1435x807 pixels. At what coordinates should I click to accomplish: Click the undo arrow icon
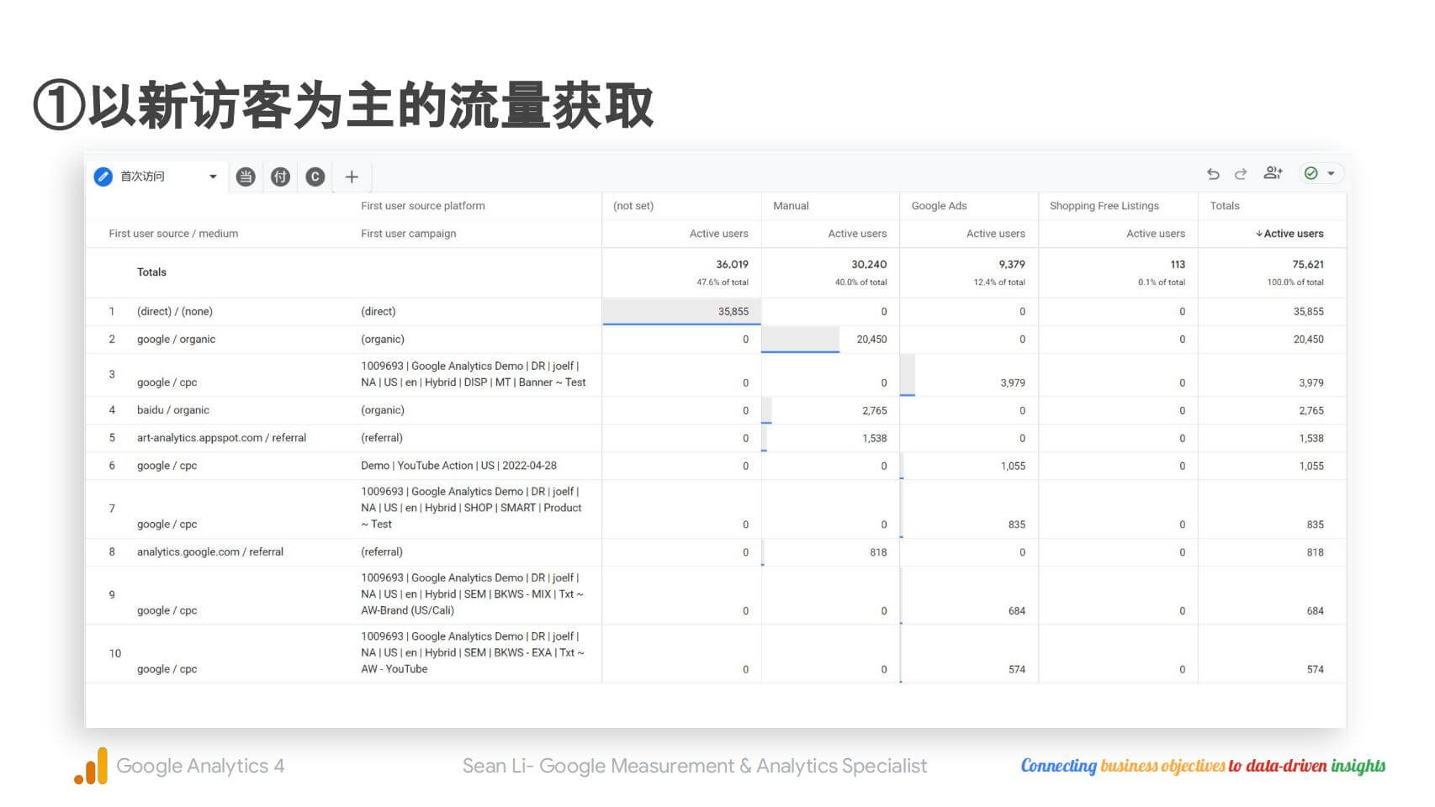point(1213,174)
